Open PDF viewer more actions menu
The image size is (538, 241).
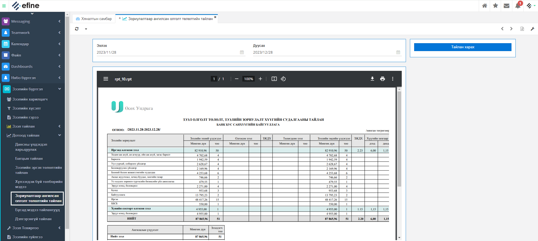[393, 79]
